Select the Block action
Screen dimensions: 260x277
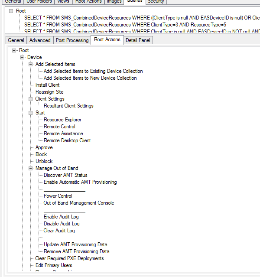pos(41,154)
